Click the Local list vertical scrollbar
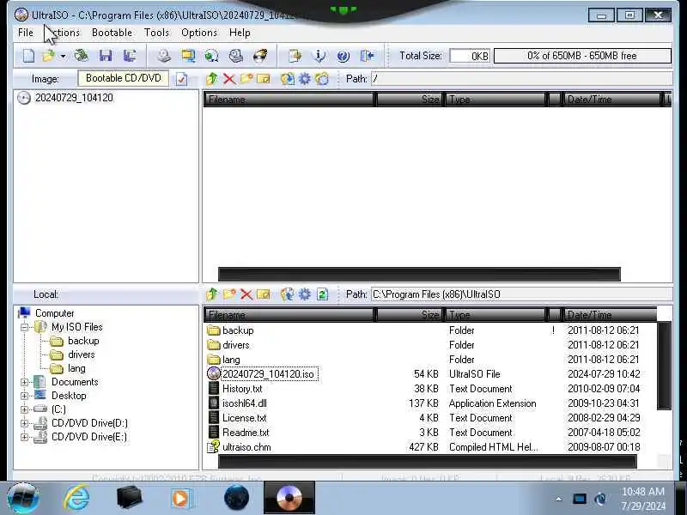 pos(664,366)
